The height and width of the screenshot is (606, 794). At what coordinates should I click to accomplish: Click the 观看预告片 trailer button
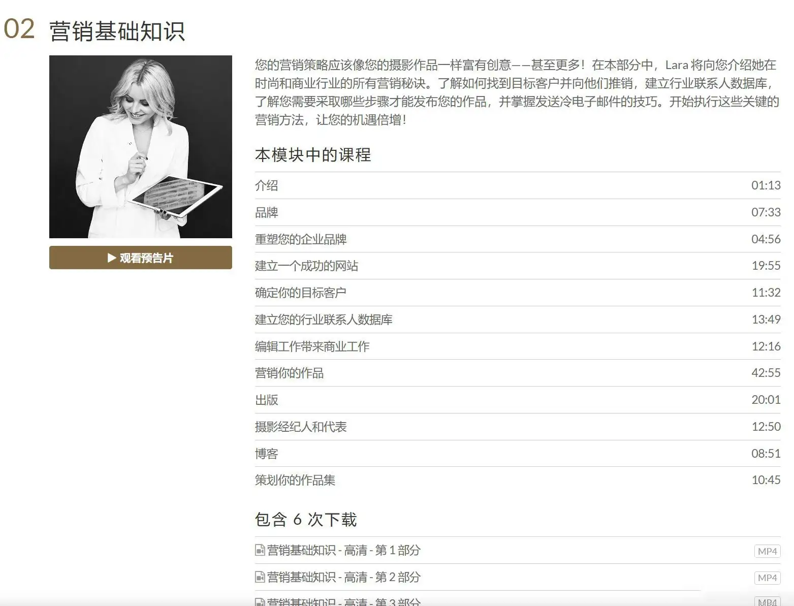pos(140,258)
